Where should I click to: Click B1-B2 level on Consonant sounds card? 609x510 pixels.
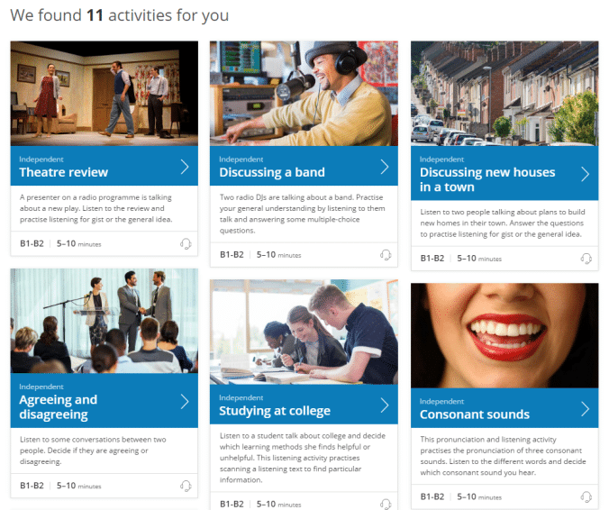432,496
